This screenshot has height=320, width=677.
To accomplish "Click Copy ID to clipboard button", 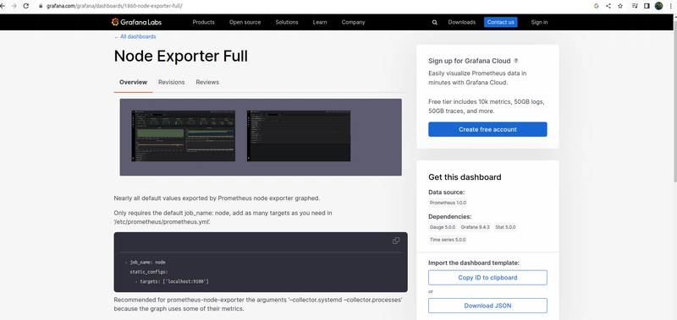I will 487,278.
